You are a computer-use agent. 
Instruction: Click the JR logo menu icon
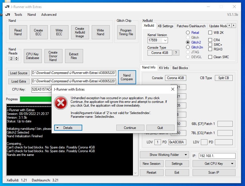pos(8,15)
